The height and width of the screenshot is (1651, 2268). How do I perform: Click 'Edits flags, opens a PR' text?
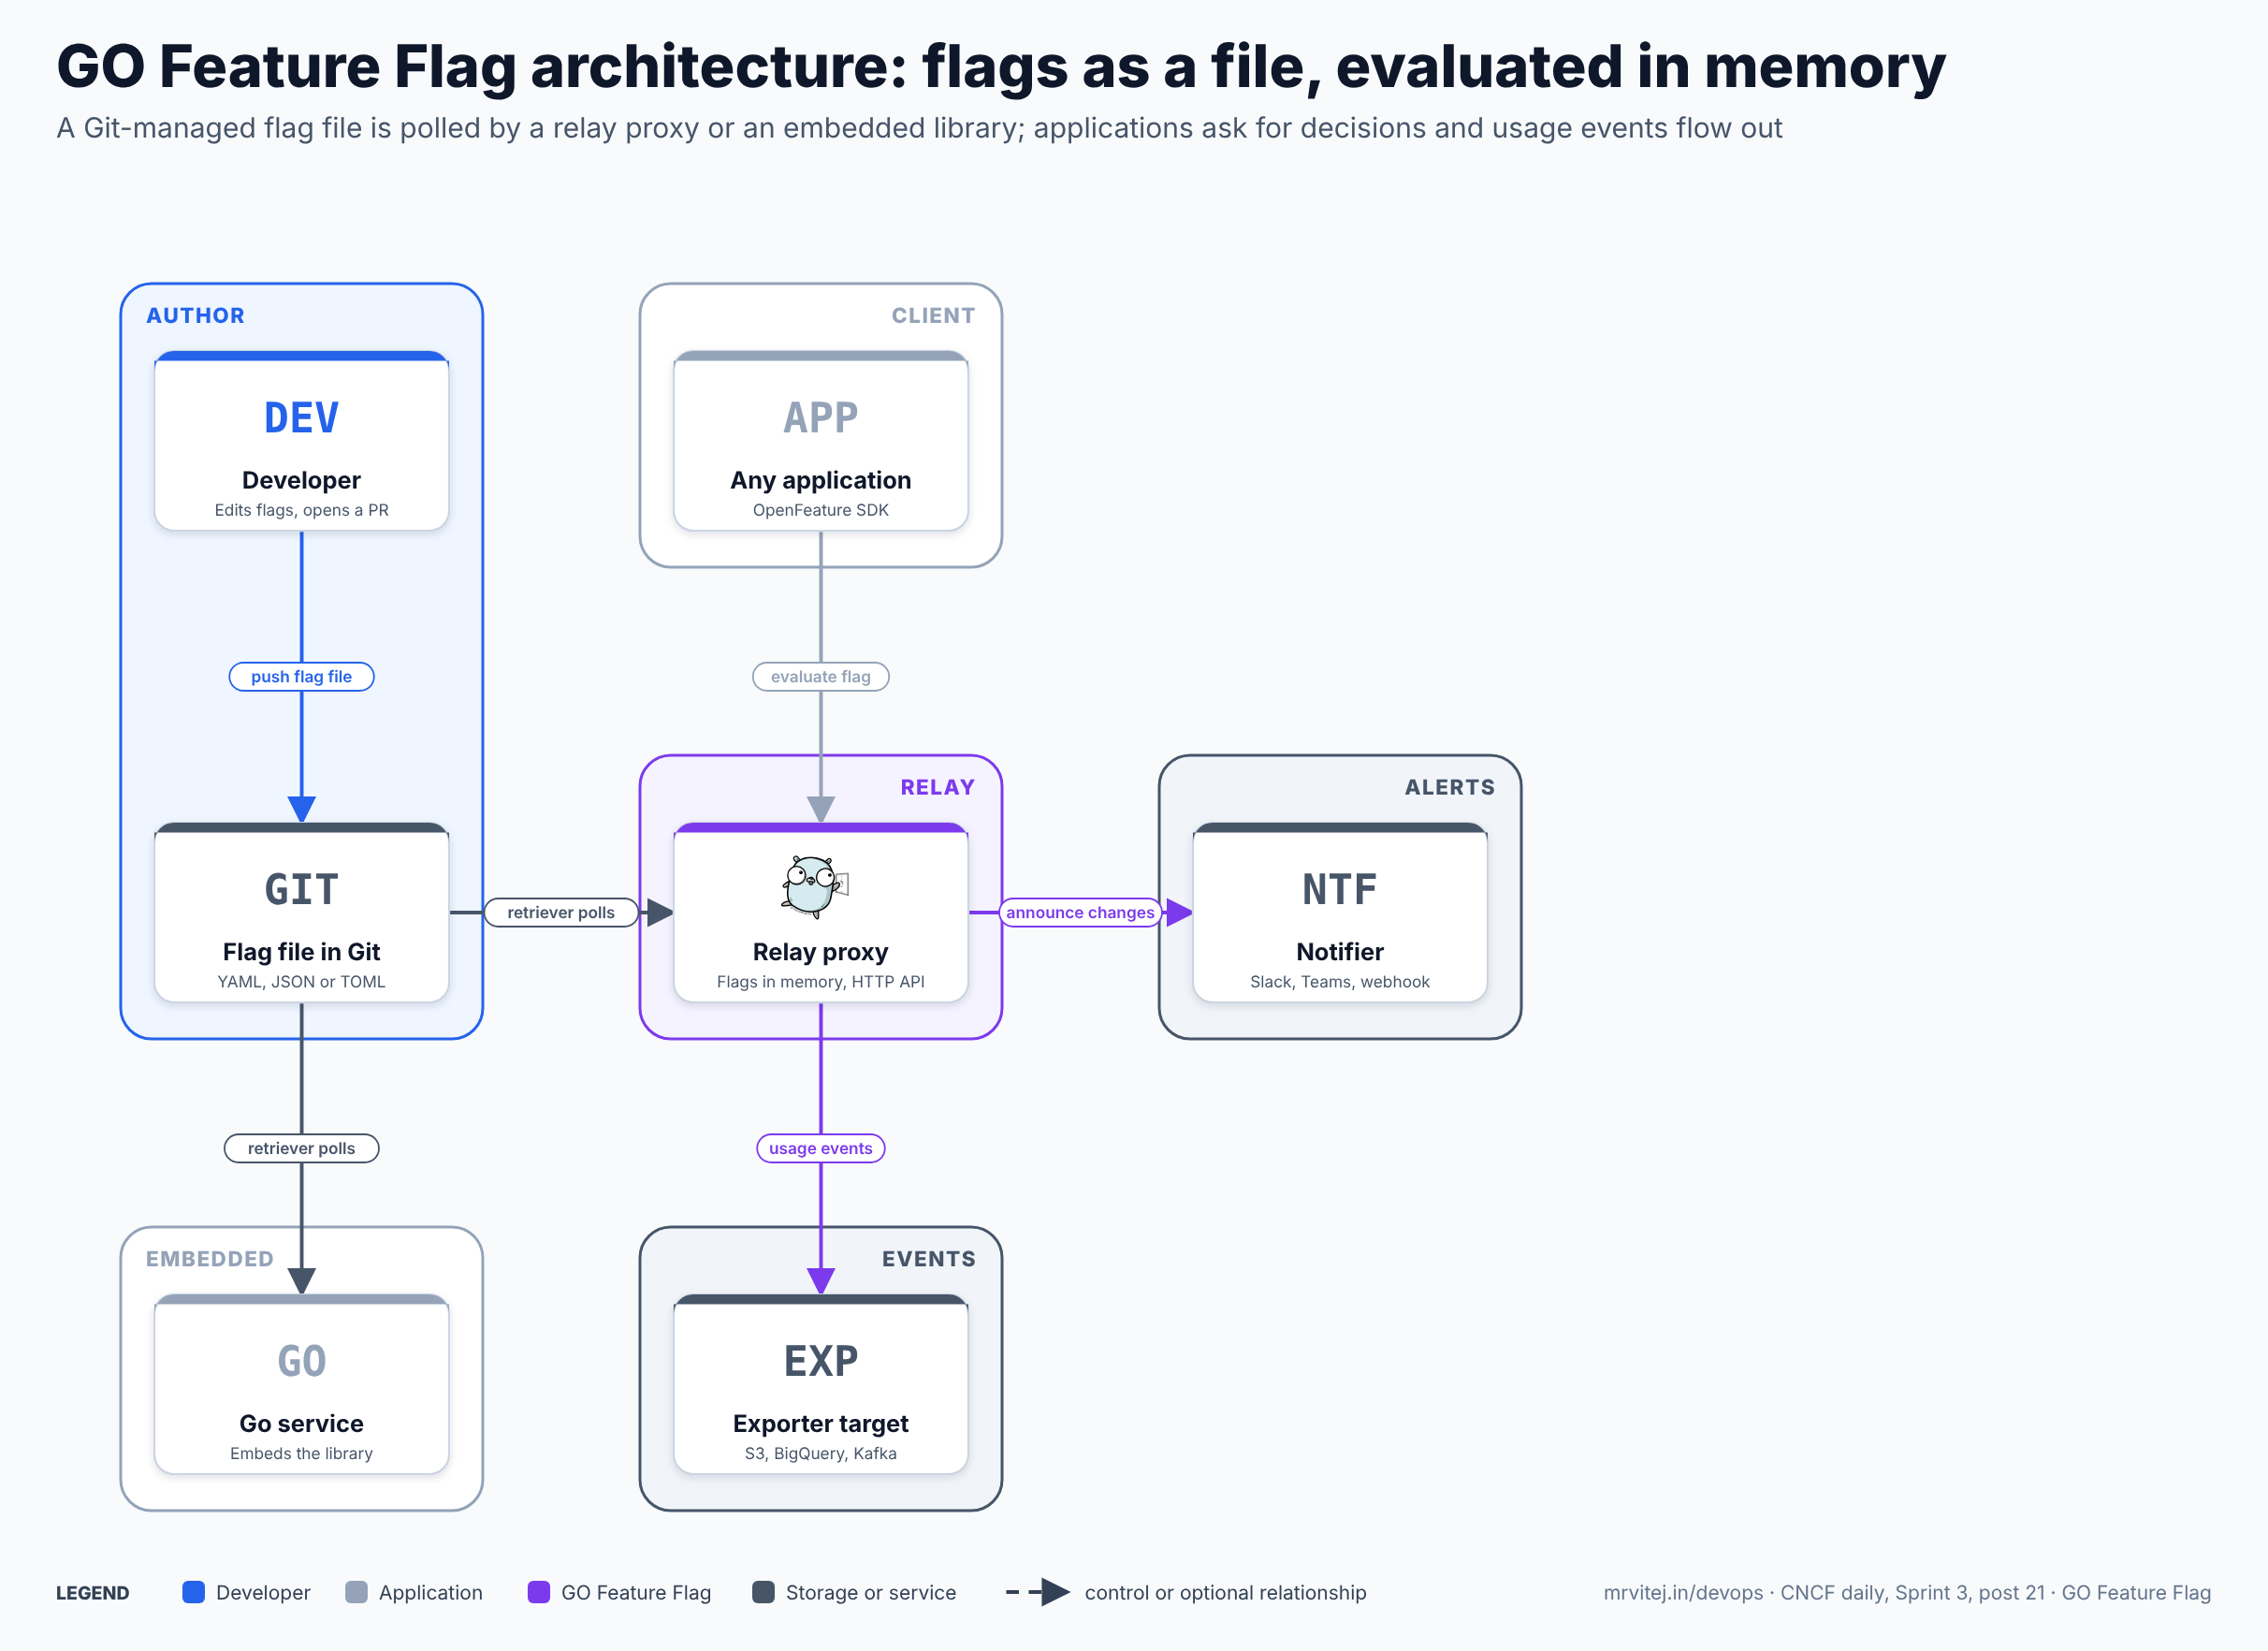[301, 510]
